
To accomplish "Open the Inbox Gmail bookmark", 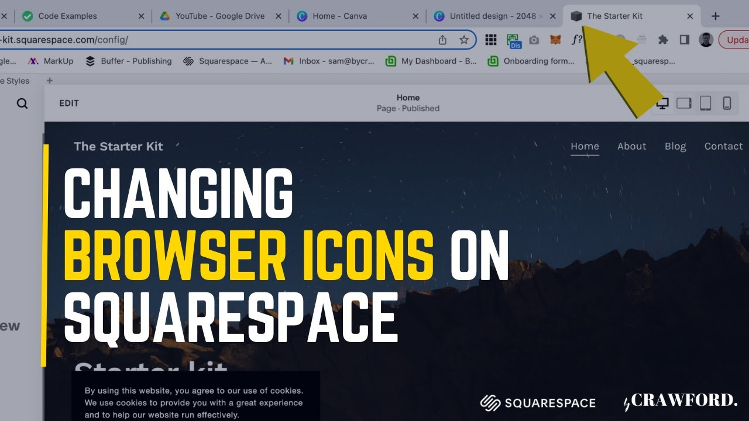I will click(329, 61).
